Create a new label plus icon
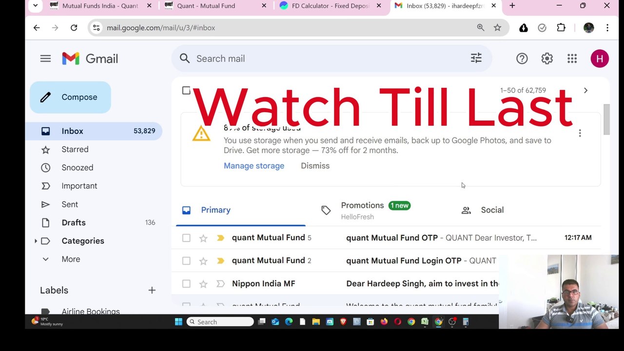 point(152,290)
